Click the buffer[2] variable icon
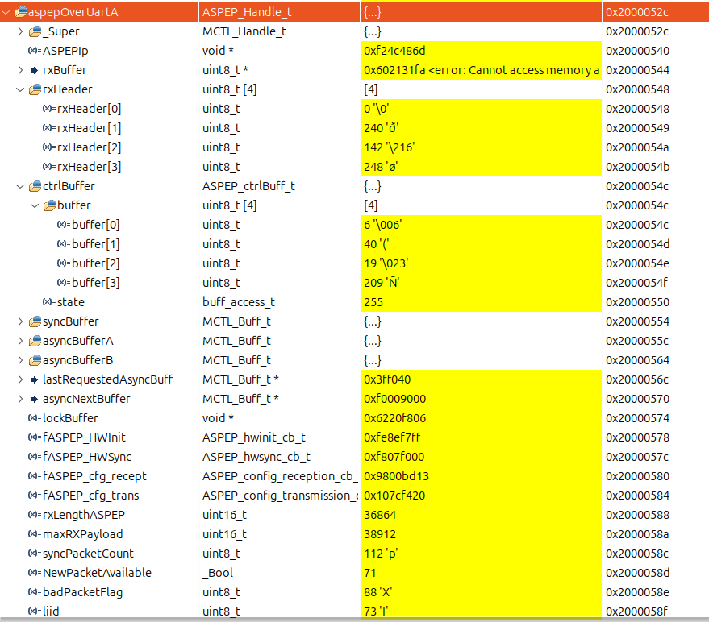Image resolution: width=709 pixels, height=622 pixels. click(x=63, y=263)
